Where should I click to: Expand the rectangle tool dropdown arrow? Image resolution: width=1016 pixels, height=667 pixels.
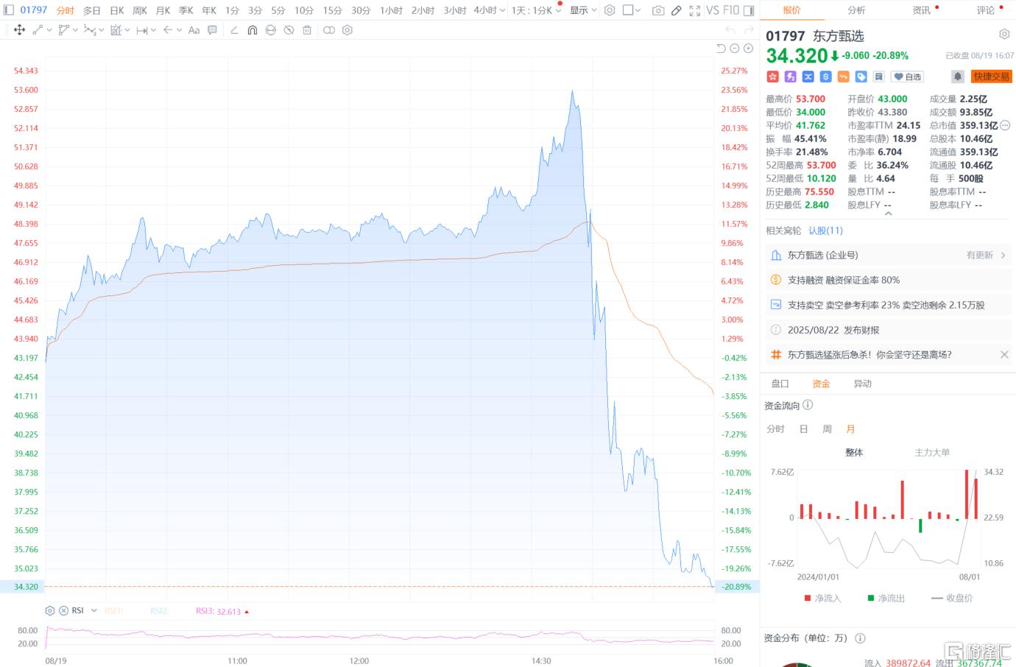(127, 30)
